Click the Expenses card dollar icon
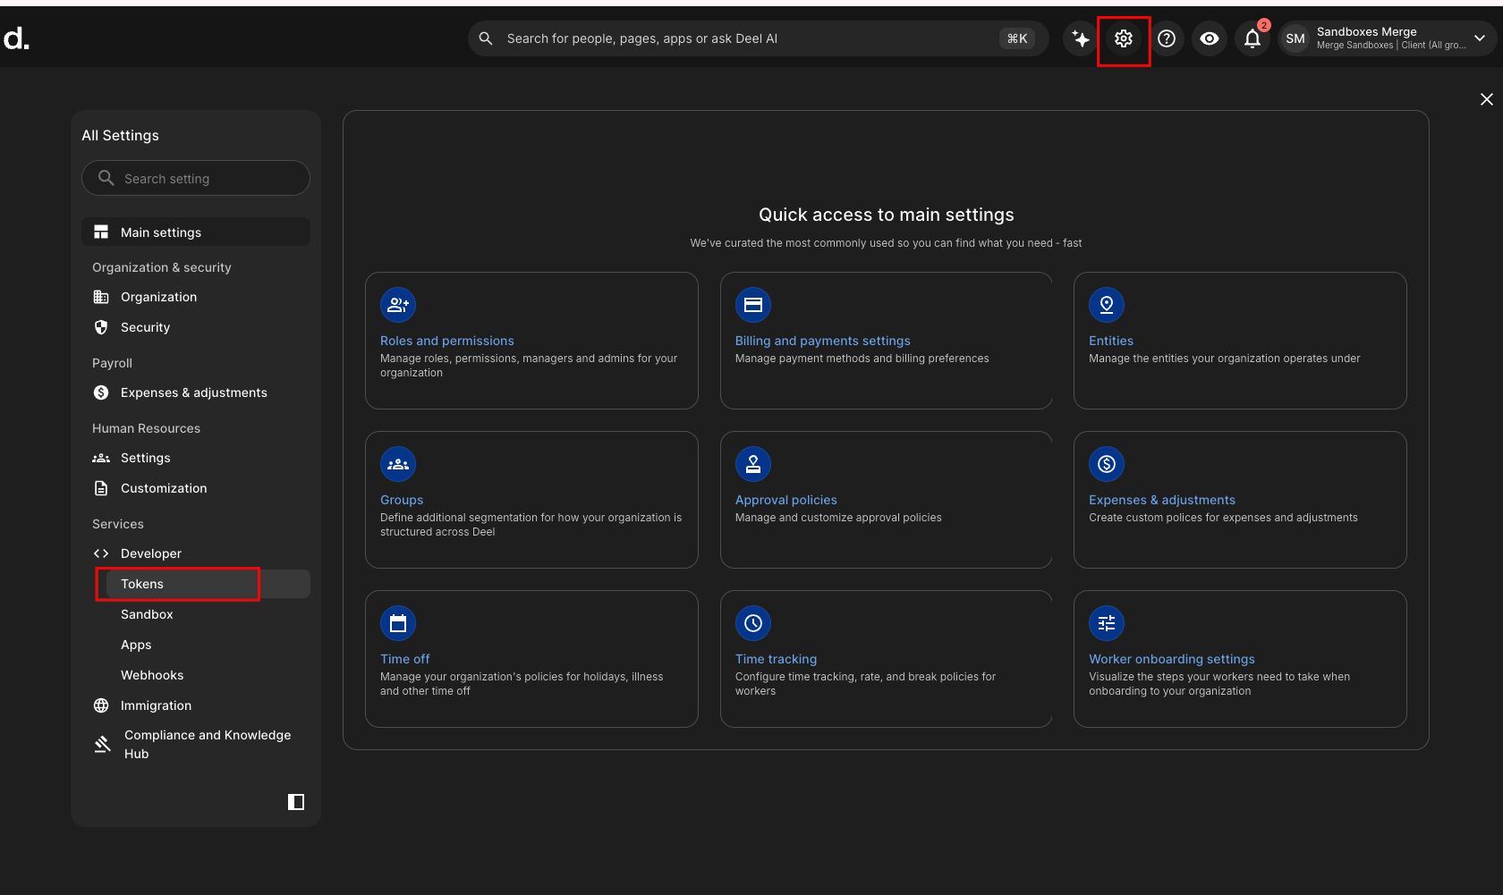Image resolution: width=1503 pixels, height=895 pixels. click(x=1107, y=464)
